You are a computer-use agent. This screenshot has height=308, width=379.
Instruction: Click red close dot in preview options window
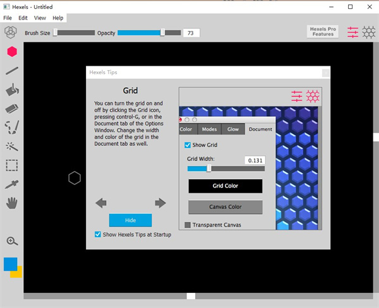180,120
